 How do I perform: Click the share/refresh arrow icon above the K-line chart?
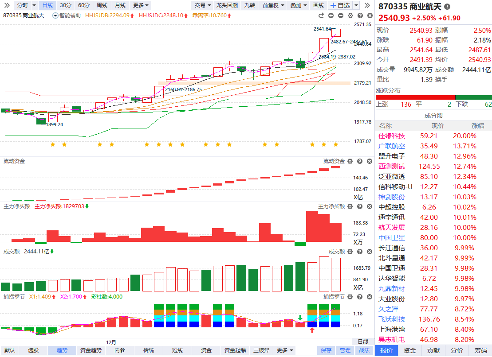pyautogui.click(x=323, y=16)
